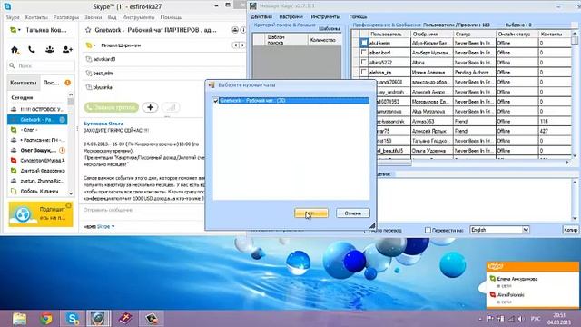Check the albina5272 user row checkbox
581x327 pixels.
[364, 62]
